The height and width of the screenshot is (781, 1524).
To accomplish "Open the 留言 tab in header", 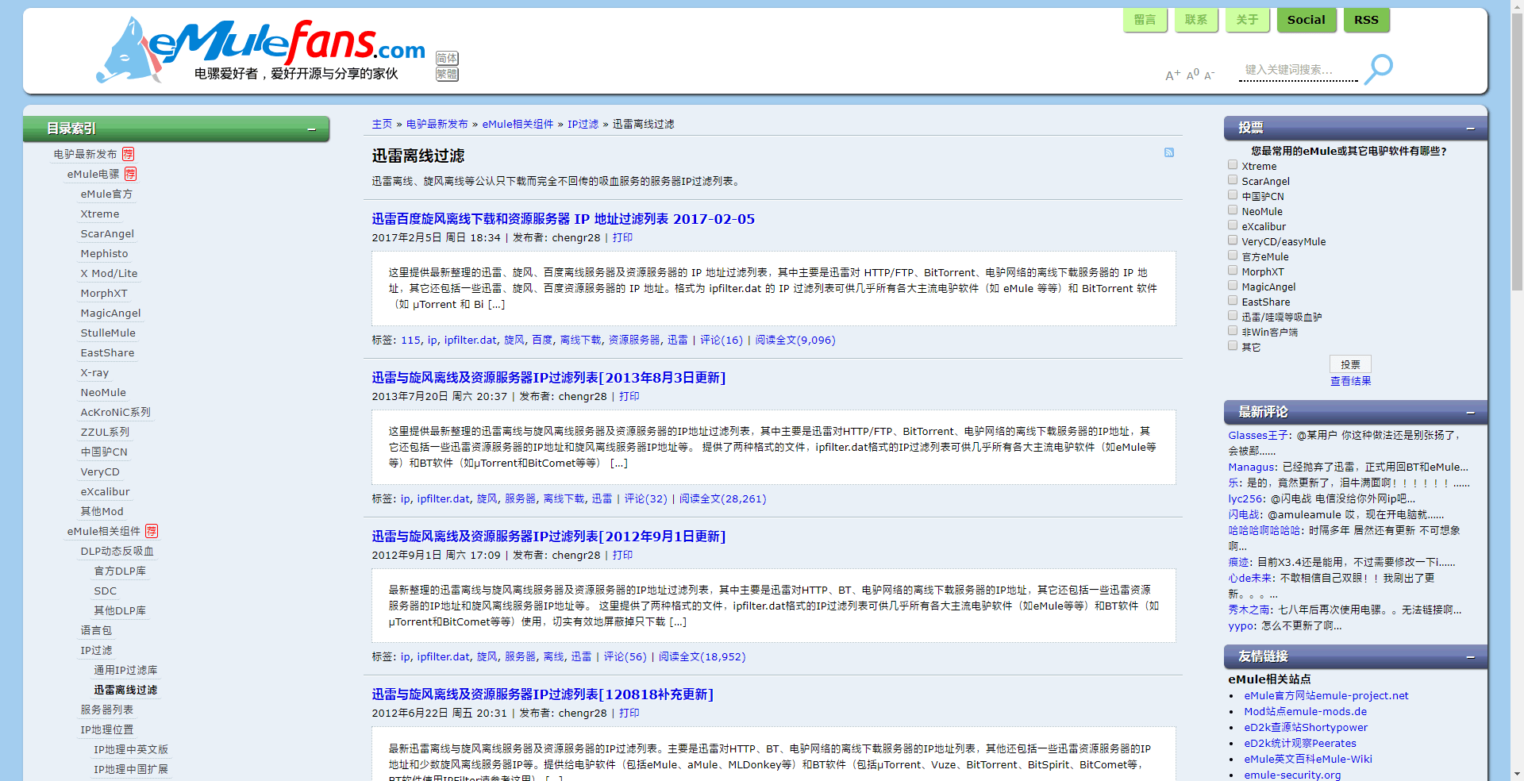I will coord(1145,20).
